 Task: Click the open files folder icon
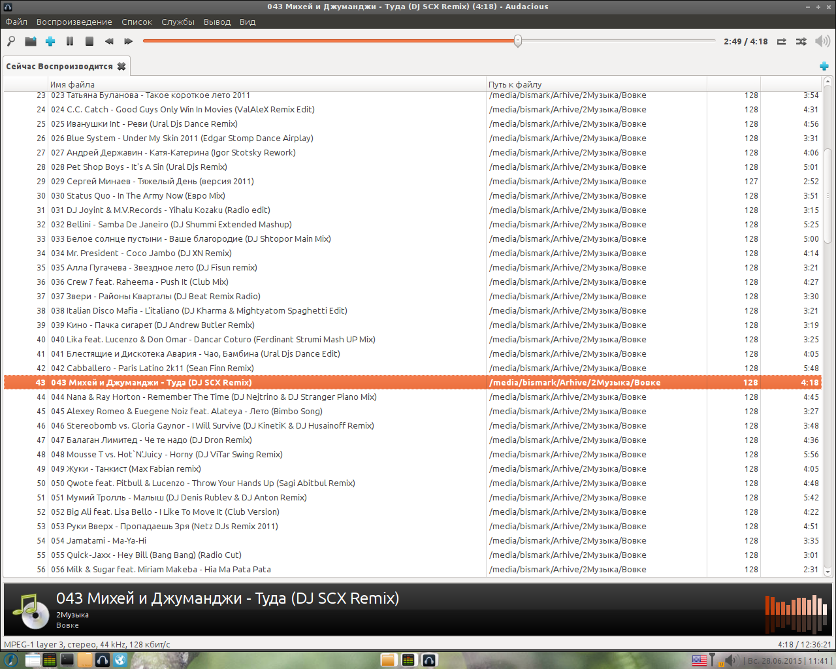click(x=31, y=41)
